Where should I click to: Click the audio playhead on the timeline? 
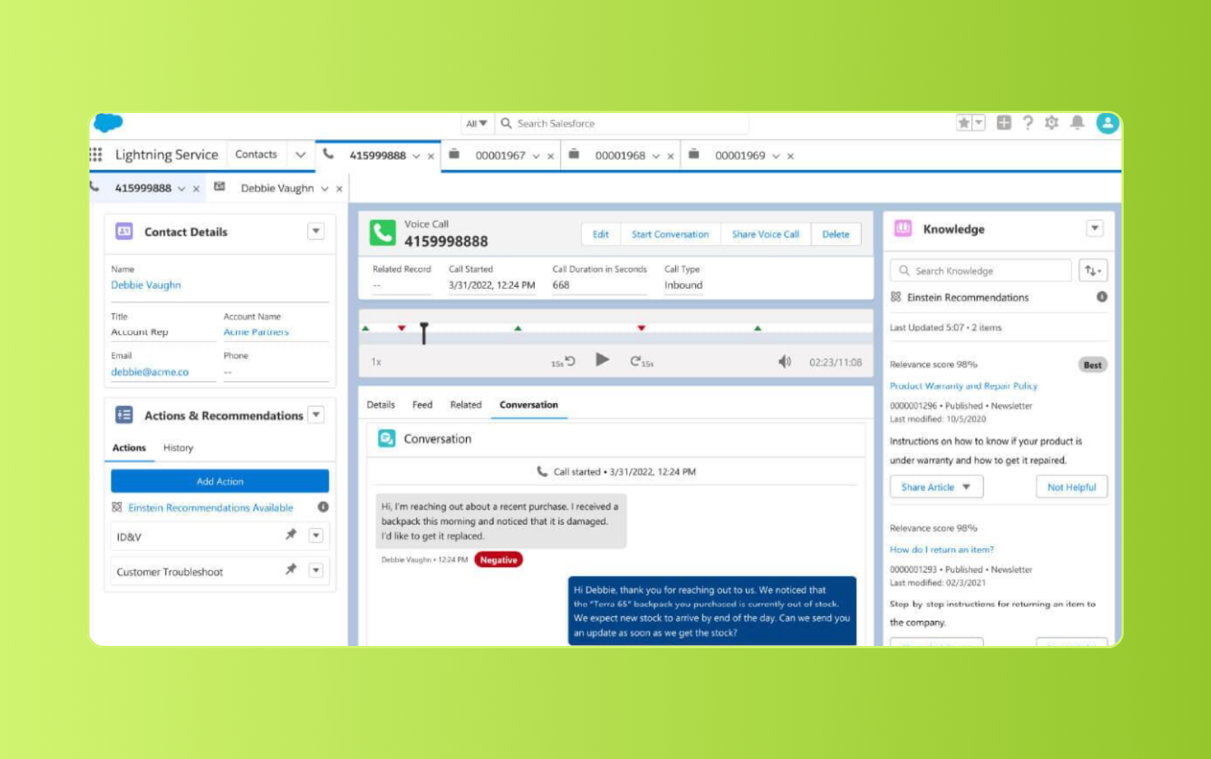424,332
